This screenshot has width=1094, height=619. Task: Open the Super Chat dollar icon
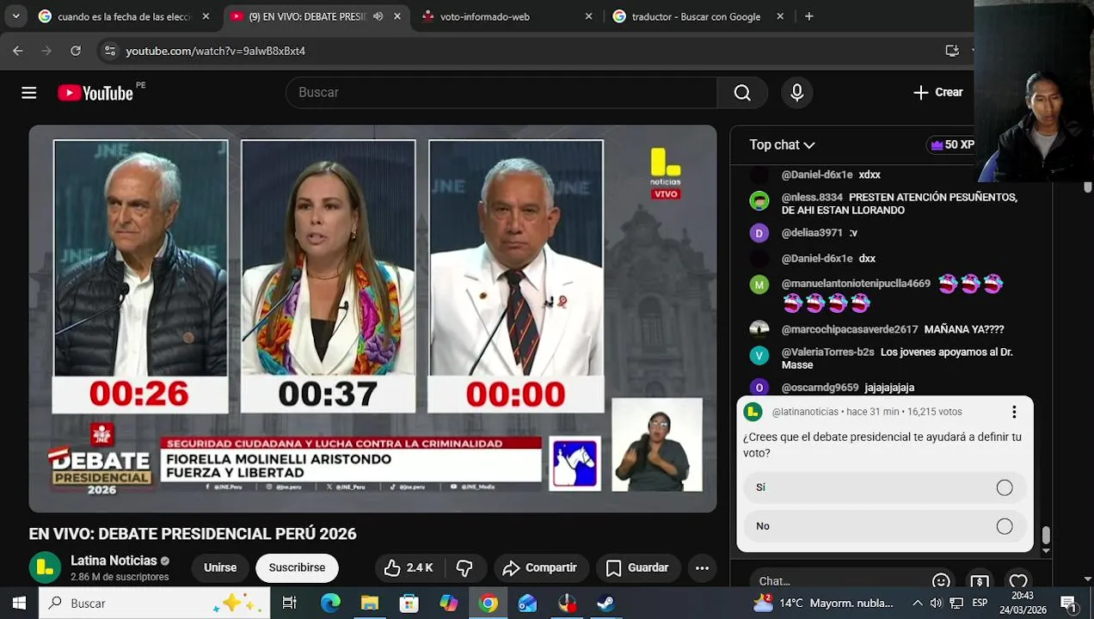tap(980, 581)
